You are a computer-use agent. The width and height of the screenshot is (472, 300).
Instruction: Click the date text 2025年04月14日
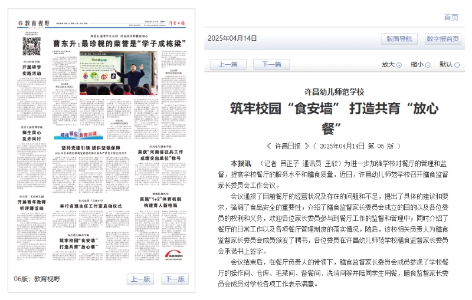(232, 38)
